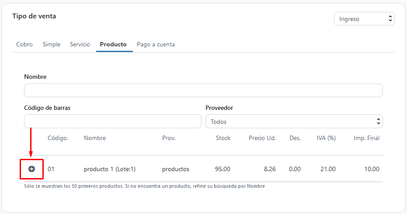Click the productos provider cell
The height and width of the screenshot is (214, 407).
tap(176, 169)
